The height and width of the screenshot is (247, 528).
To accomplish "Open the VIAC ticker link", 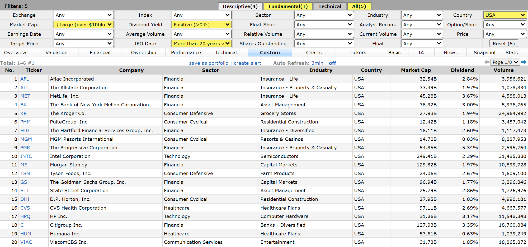I will click(26, 242).
